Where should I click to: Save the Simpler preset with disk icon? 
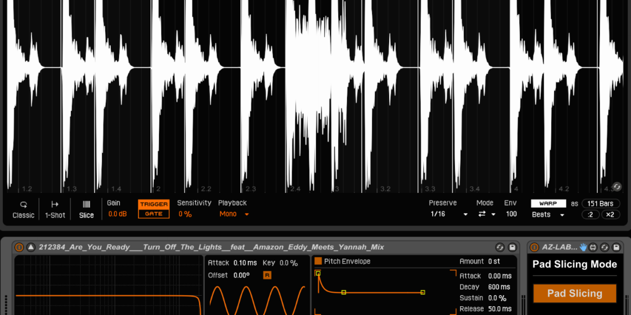click(x=512, y=248)
